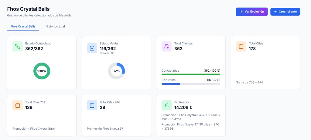311x140 pixels.
Task: Click the green phone icon in Estado Contactado
Action: 18,47
